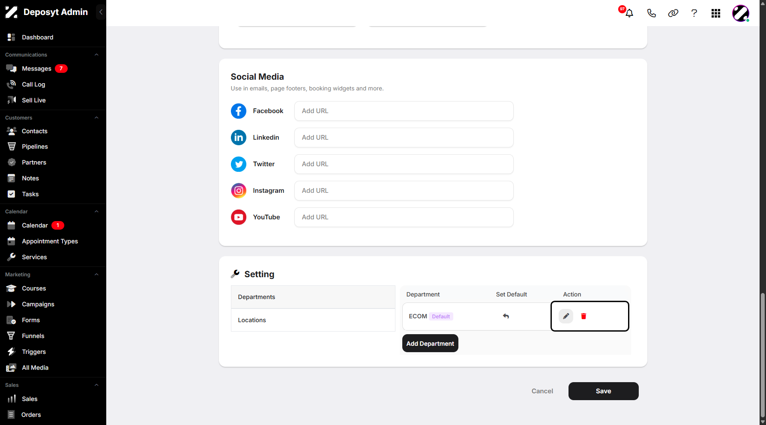Open user profile avatar menu
766x425 pixels.
(741, 13)
